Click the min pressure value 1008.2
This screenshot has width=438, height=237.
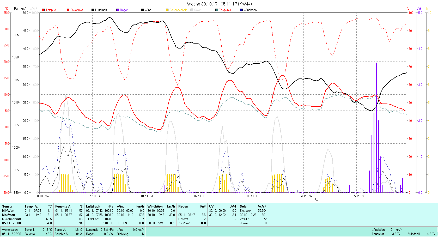(x=109, y=210)
